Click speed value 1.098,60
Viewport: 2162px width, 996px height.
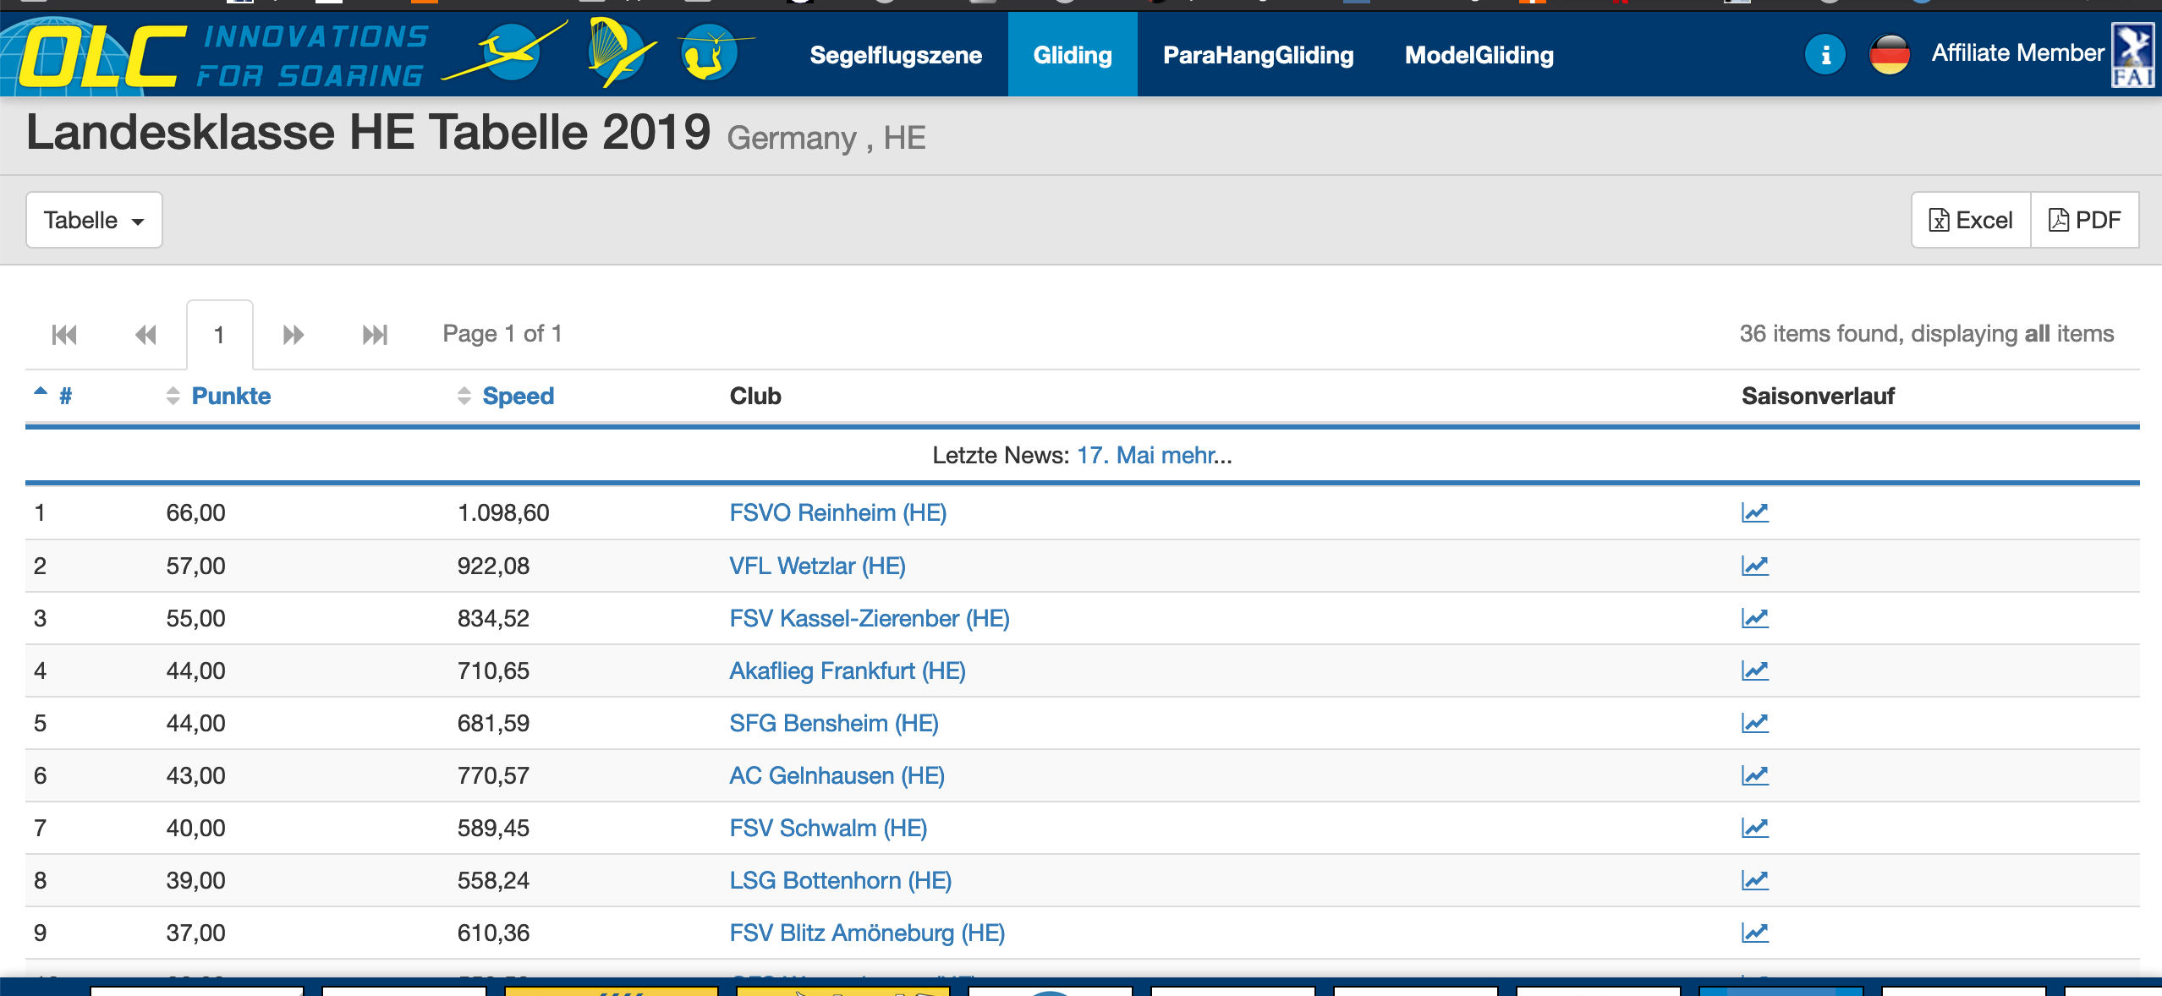[x=503, y=512]
